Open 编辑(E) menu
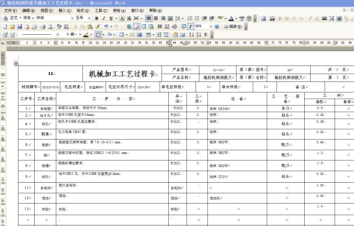This screenshot has width=354, height=226. (x=29, y=10)
